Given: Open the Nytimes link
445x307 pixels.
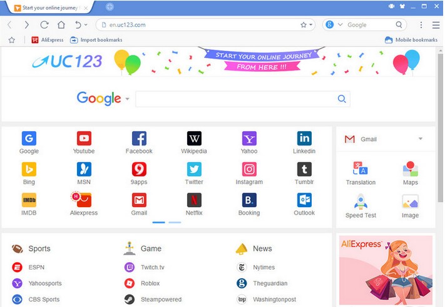Looking at the screenshot, I should click(x=256, y=267).
